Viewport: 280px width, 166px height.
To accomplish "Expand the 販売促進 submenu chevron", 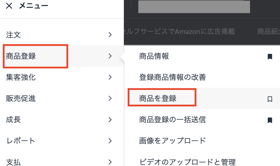I will [x=110, y=98].
